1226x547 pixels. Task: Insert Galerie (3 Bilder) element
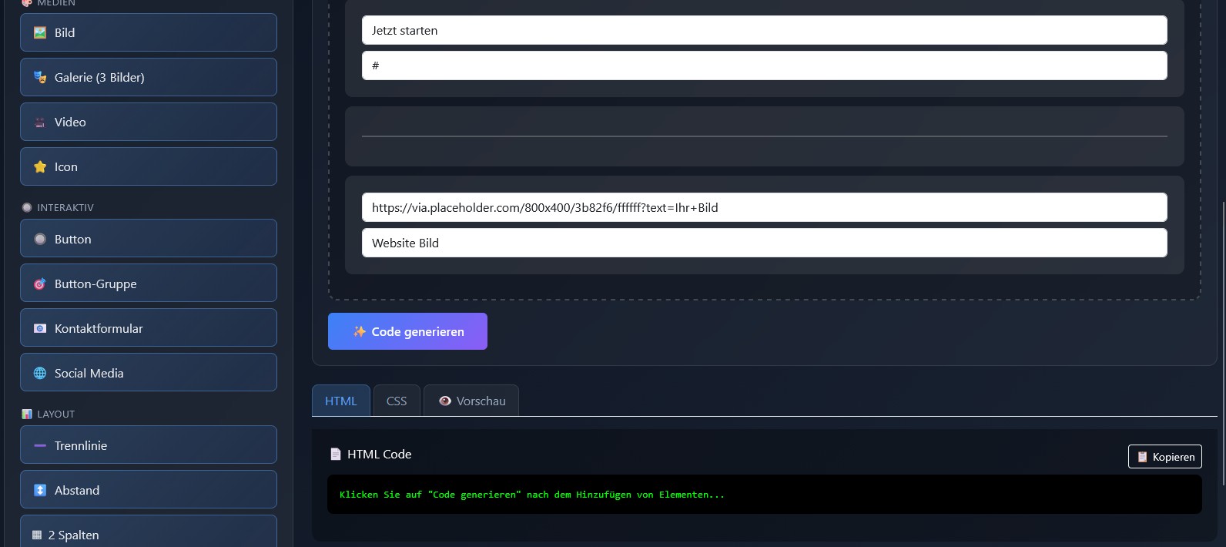tap(148, 77)
